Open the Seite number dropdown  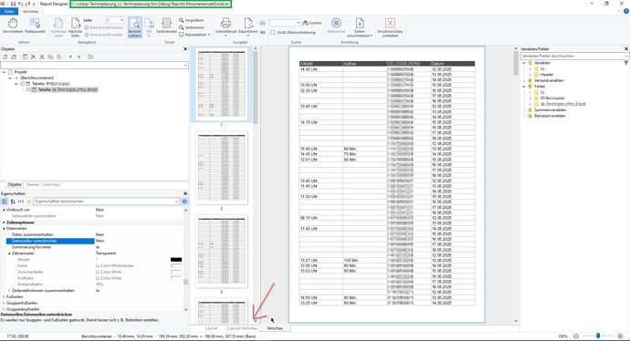tap(115, 20)
